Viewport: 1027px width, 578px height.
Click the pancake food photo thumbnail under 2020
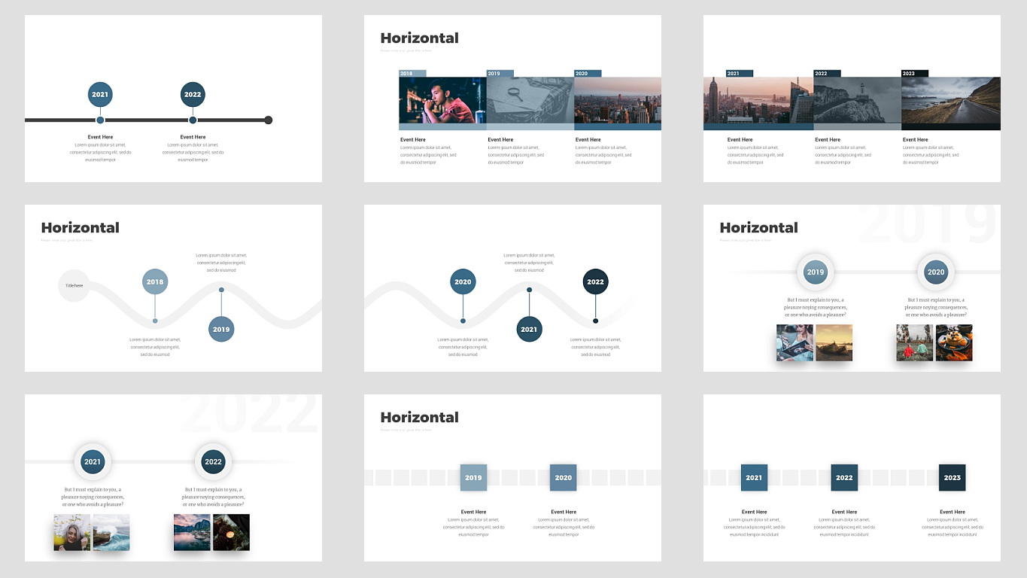click(x=953, y=342)
